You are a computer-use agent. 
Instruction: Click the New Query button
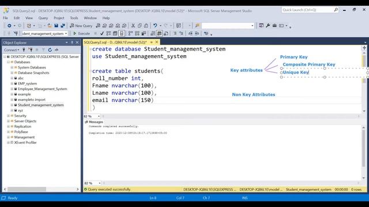click(x=81, y=25)
